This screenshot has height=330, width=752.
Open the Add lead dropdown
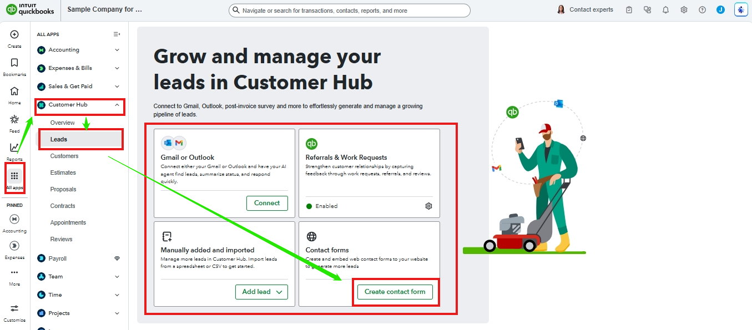click(261, 292)
